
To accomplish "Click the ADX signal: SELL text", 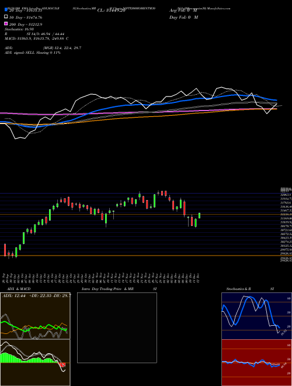I will 33,53.
